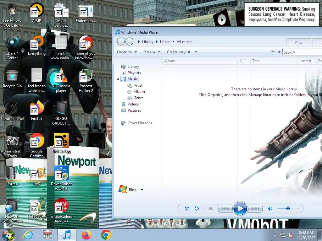Image resolution: width=322 pixels, height=241 pixels.
Task: Select Other Libraries in navigation tree
Action: point(136,123)
